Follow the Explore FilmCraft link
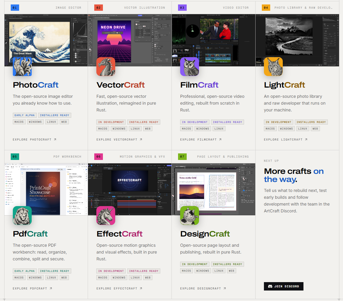343x301 pixels. click(x=201, y=139)
